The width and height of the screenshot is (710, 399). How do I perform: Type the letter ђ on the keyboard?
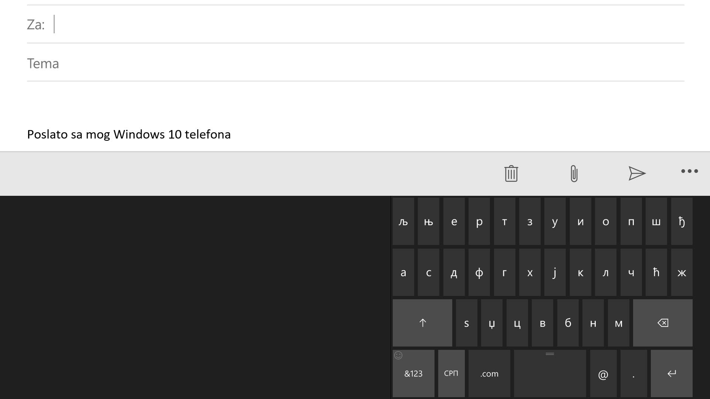pyautogui.click(x=682, y=222)
